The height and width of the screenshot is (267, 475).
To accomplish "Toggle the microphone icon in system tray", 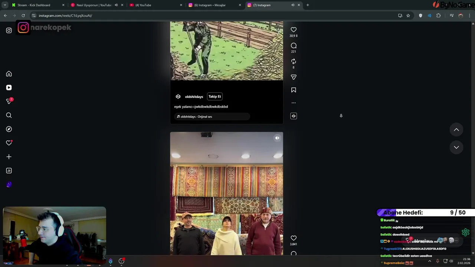I will point(438,261).
